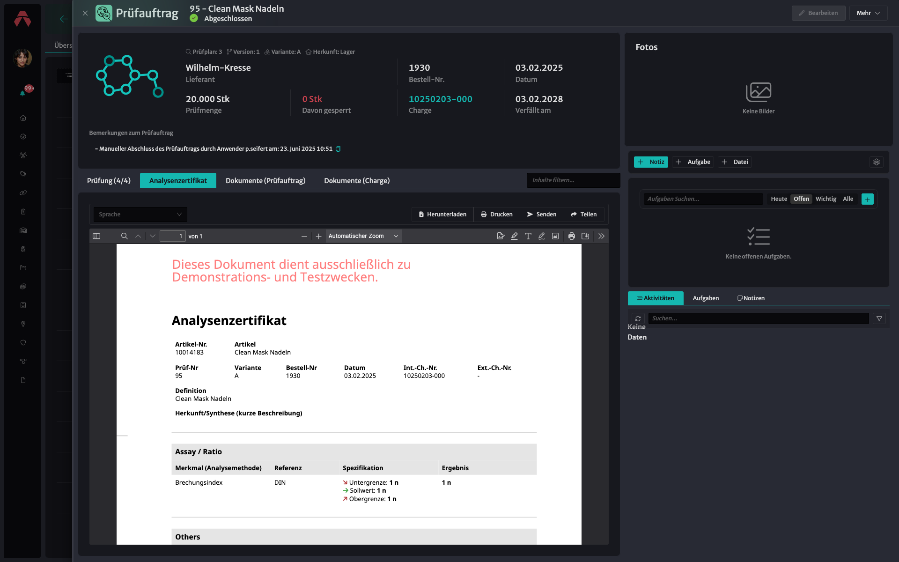Select the Analysenzertifikat tab
The height and width of the screenshot is (562, 899).
(178, 181)
